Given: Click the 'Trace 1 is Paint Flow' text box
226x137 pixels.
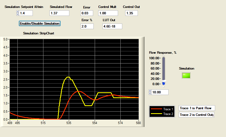Looking at the screenshot, I should click(x=197, y=108).
